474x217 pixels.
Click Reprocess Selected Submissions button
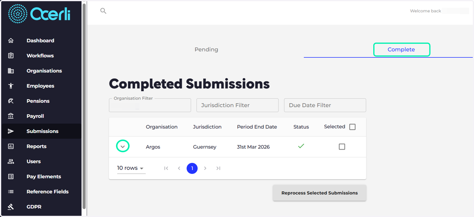(320, 193)
